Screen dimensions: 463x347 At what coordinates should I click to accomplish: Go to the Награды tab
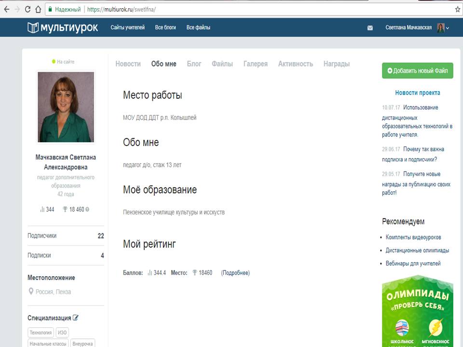pos(336,64)
